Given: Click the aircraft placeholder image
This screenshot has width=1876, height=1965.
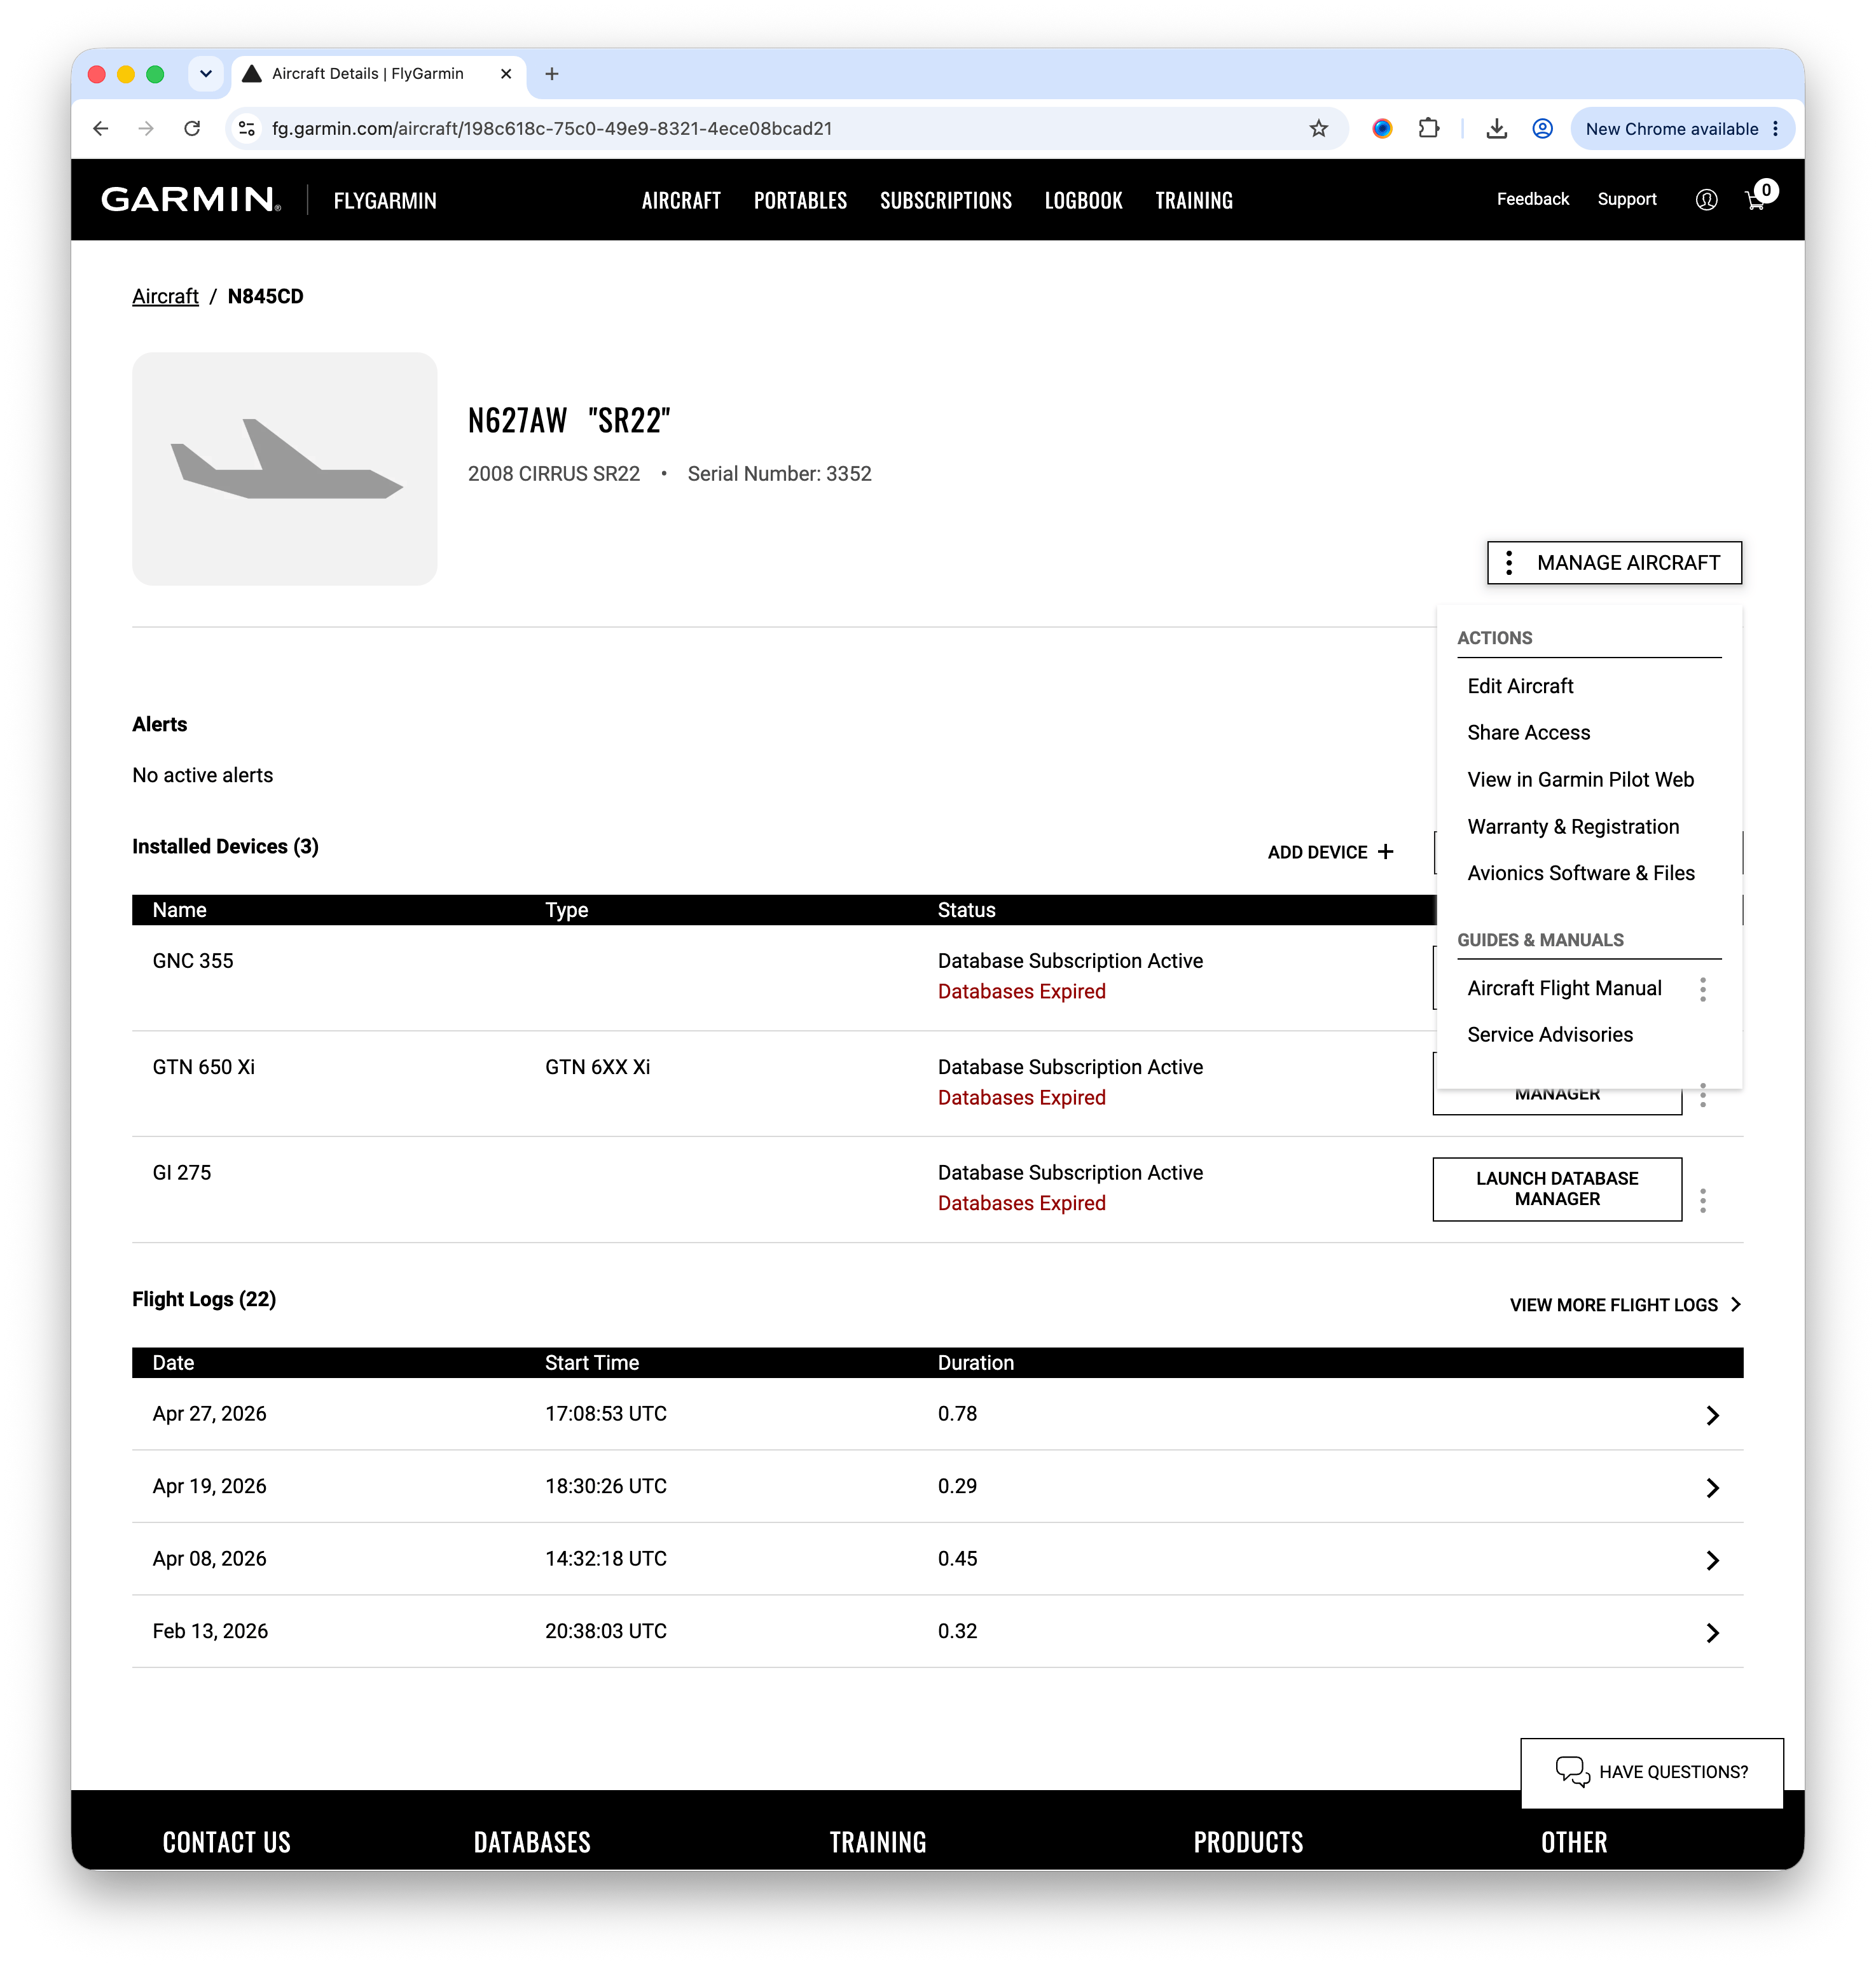Looking at the screenshot, I should tap(285, 469).
